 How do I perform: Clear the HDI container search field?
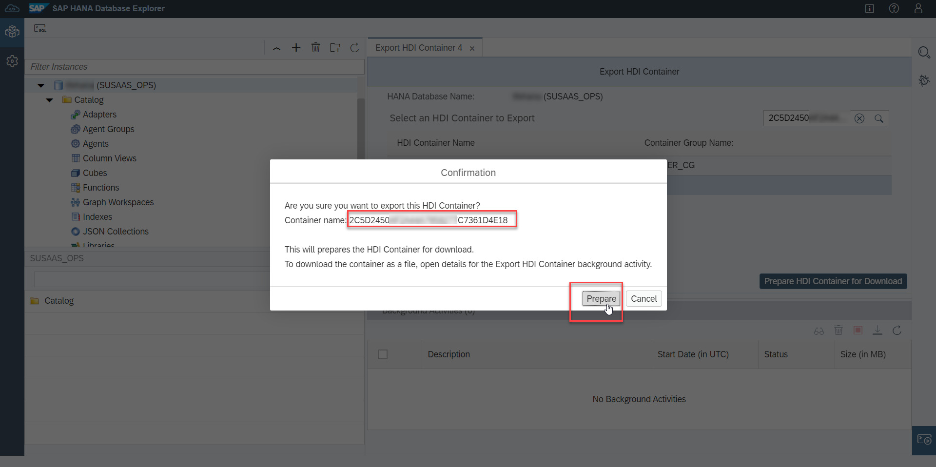[859, 118]
